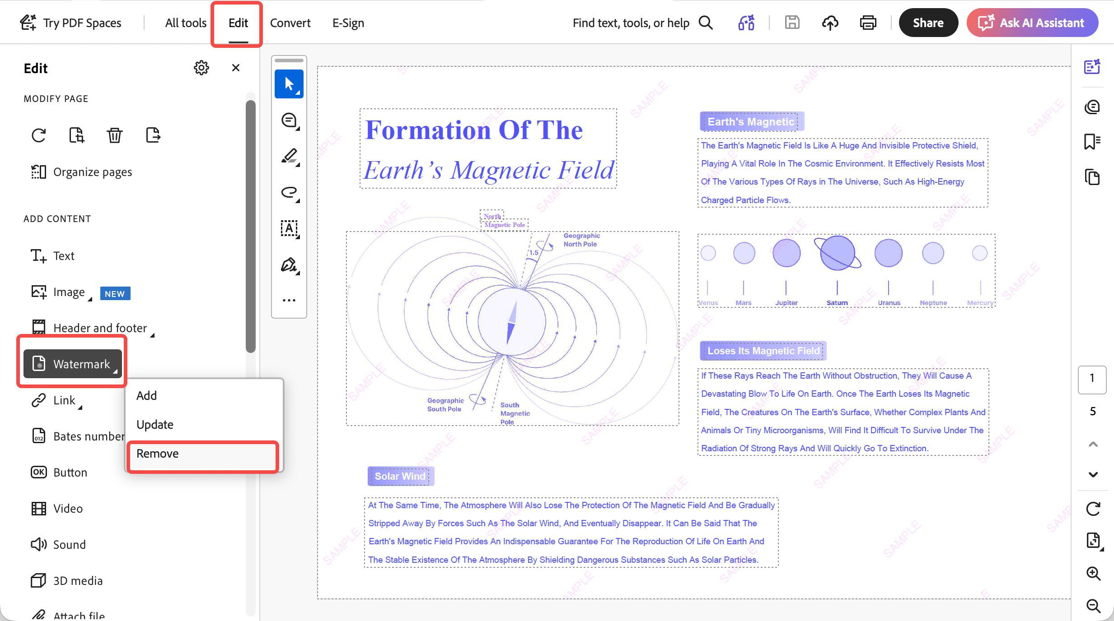Viewport: 1114px width, 621px height.
Task: Close the Edit panel
Action: tap(235, 68)
